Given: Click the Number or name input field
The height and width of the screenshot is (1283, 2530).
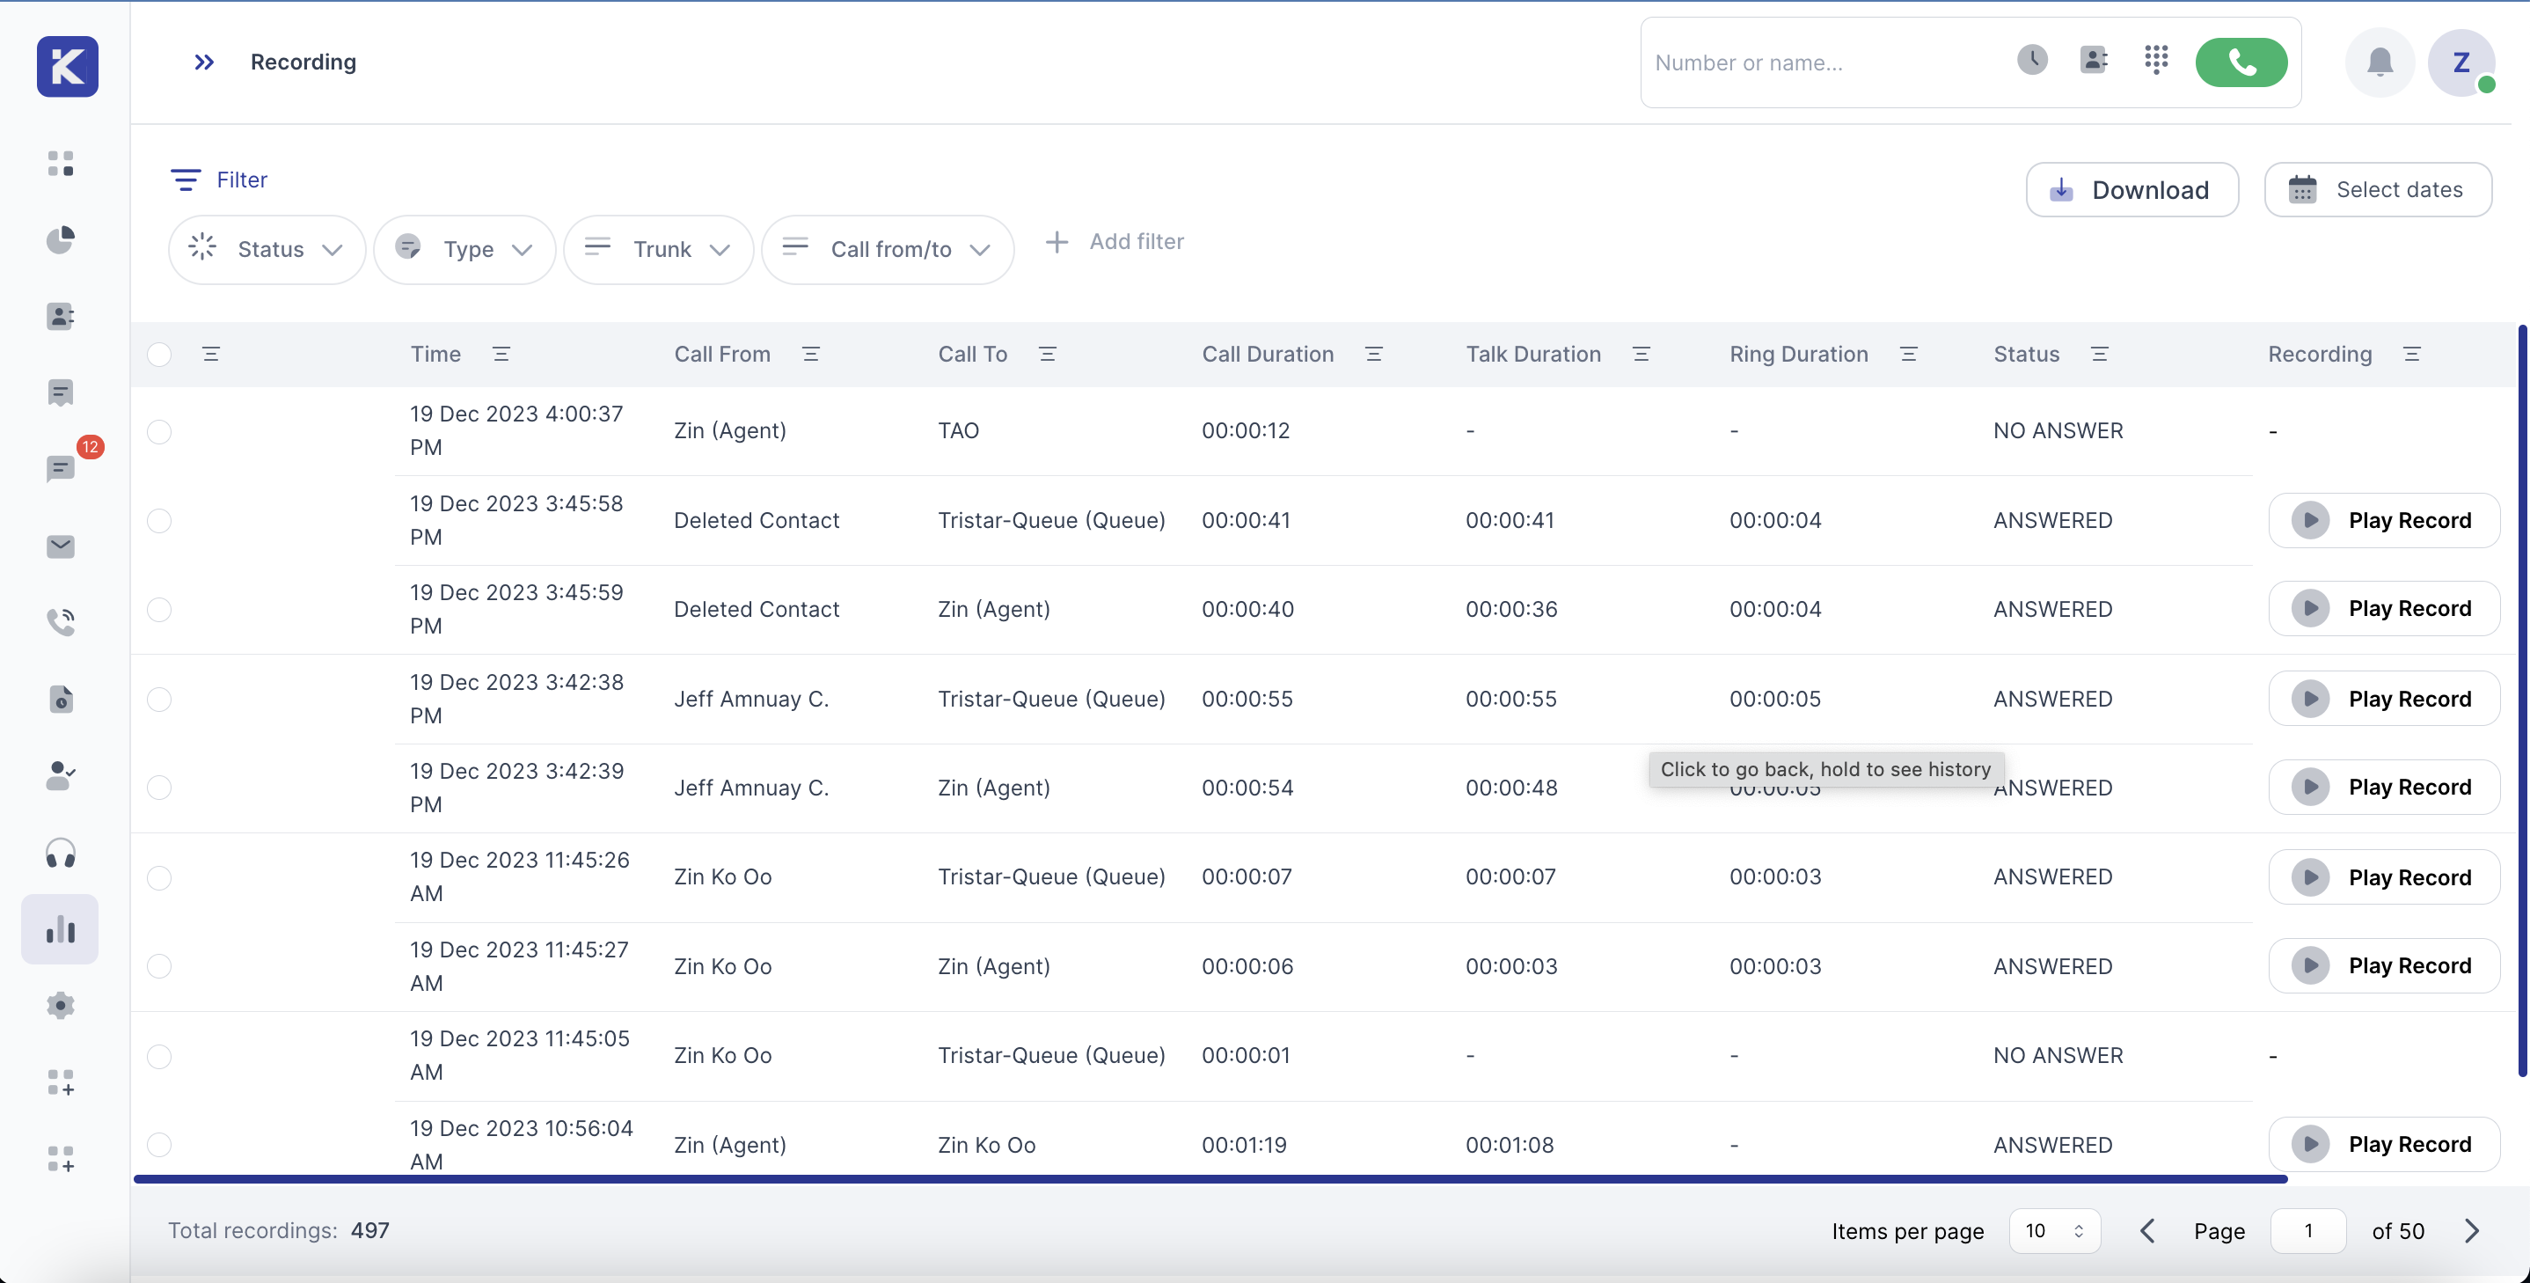Looking at the screenshot, I should [x=1817, y=62].
